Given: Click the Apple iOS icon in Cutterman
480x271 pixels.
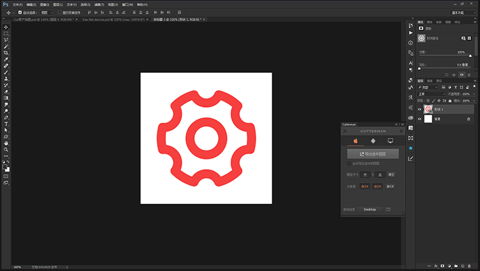Looking at the screenshot, I should click(355, 140).
